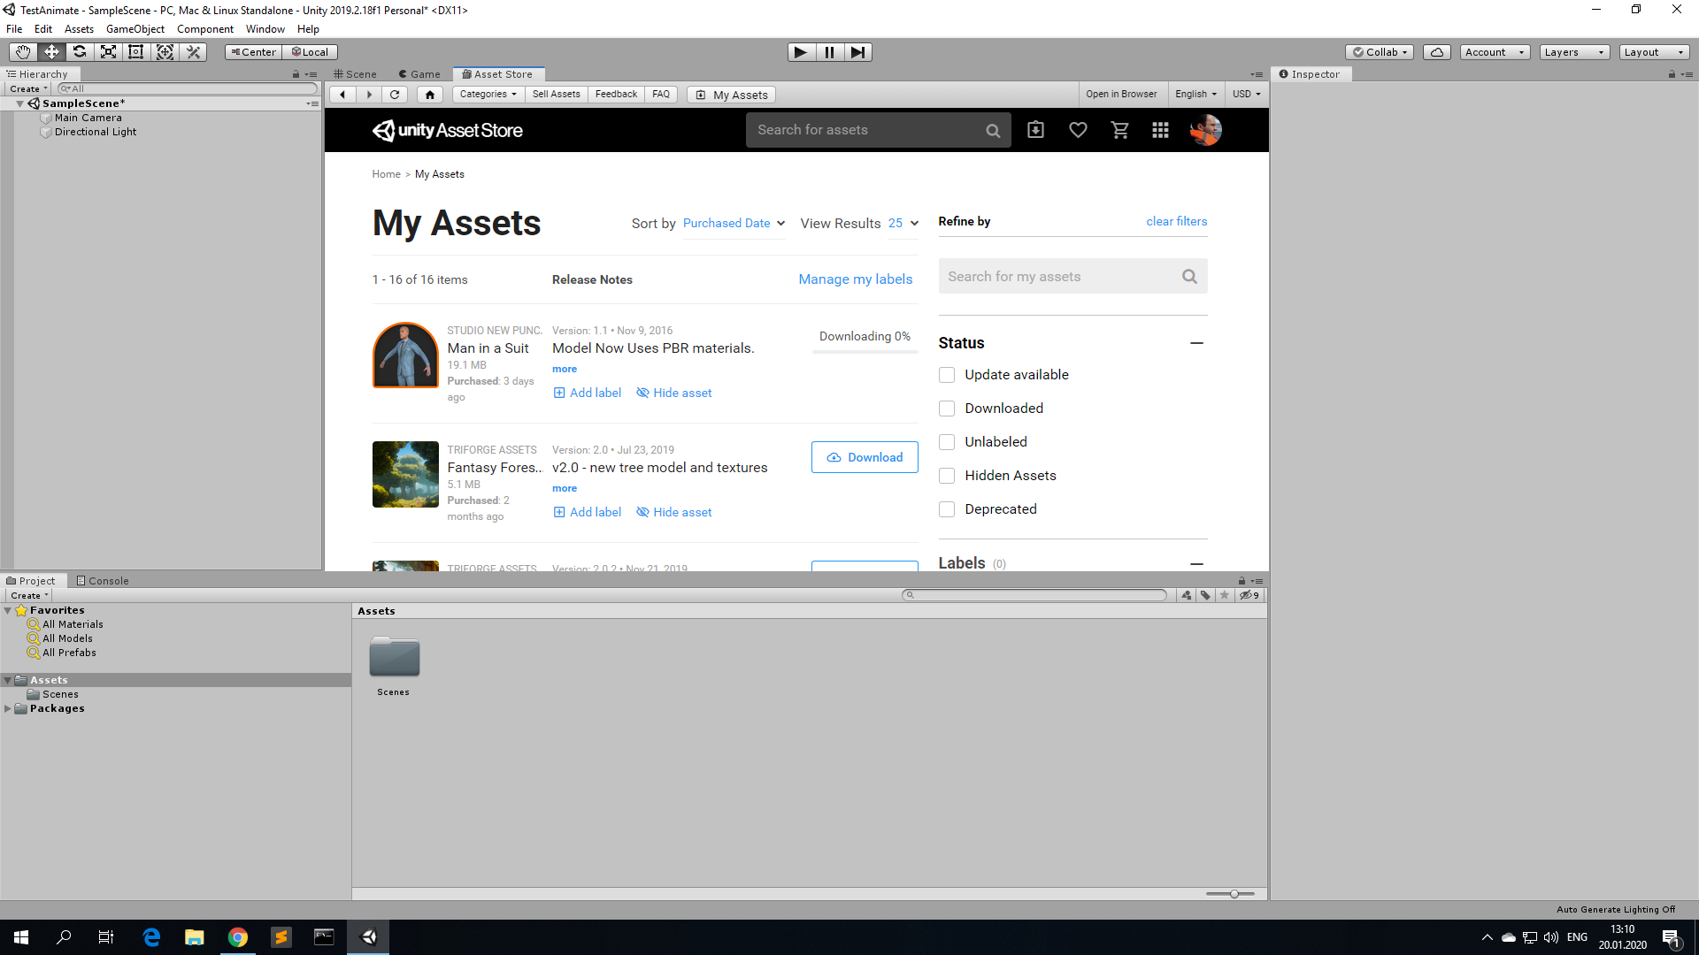Switch to the Console tab
Screen dimensions: 1699x955
[103, 581]
